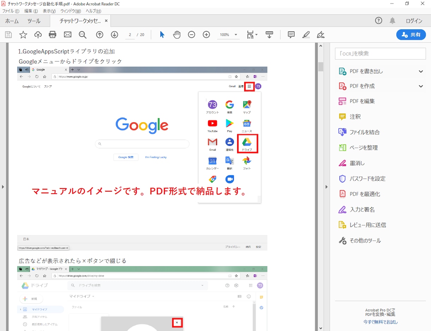Expand the left navigation pane arrow
This screenshot has height=331, width=431.
3,187
